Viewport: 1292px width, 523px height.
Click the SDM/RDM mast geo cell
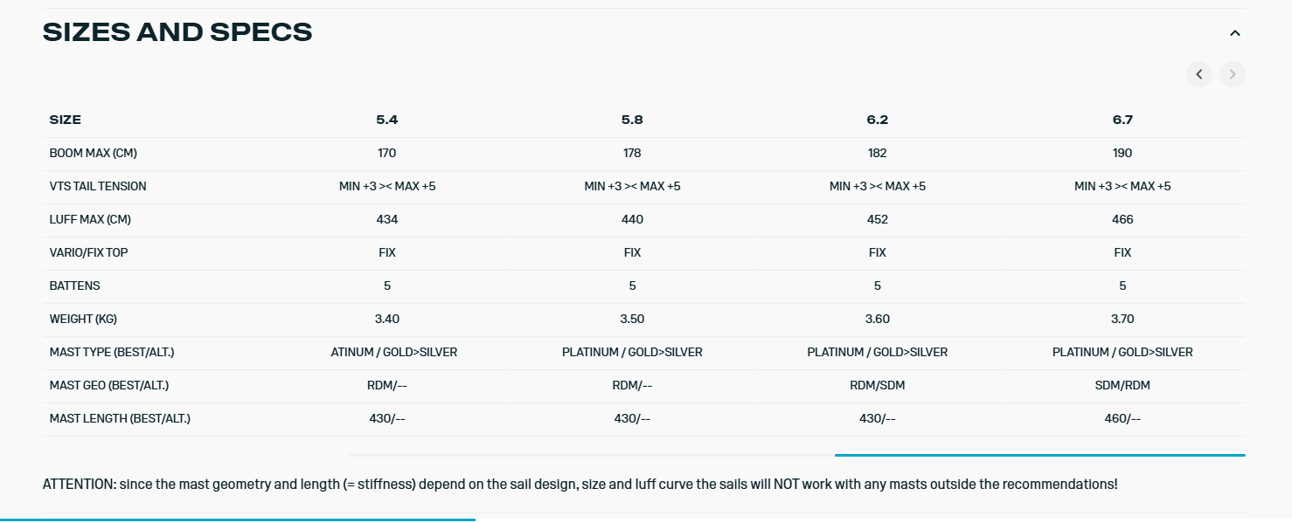tap(1122, 385)
